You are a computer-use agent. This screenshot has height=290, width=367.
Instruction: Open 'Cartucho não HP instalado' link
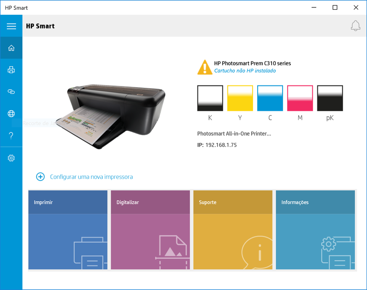click(245, 71)
